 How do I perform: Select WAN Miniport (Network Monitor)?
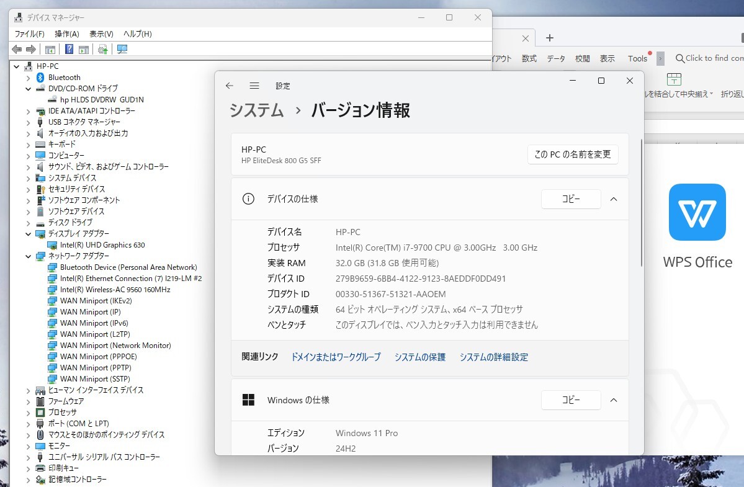pos(115,346)
